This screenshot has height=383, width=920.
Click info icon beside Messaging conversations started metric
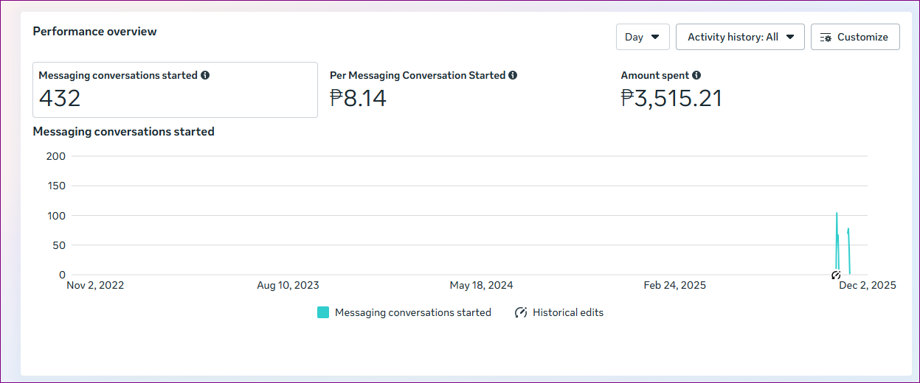[x=205, y=75]
